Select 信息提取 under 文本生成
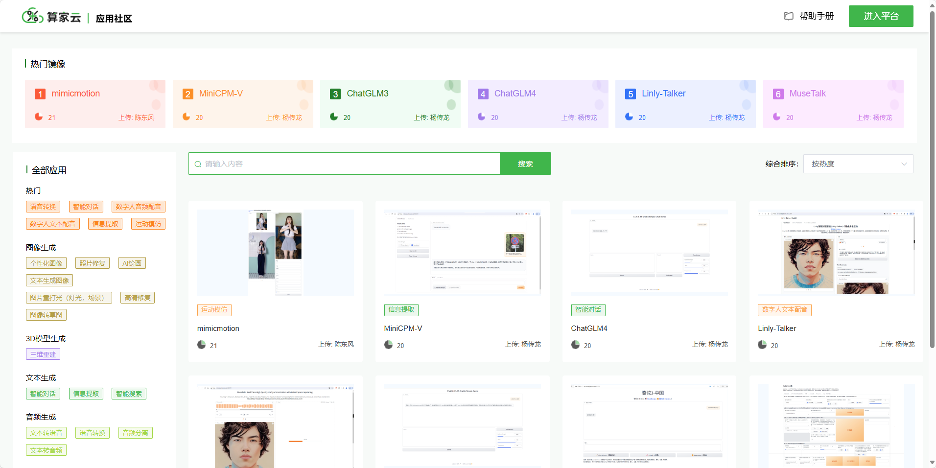The height and width of the screenshot is (468, 936). 86,394
